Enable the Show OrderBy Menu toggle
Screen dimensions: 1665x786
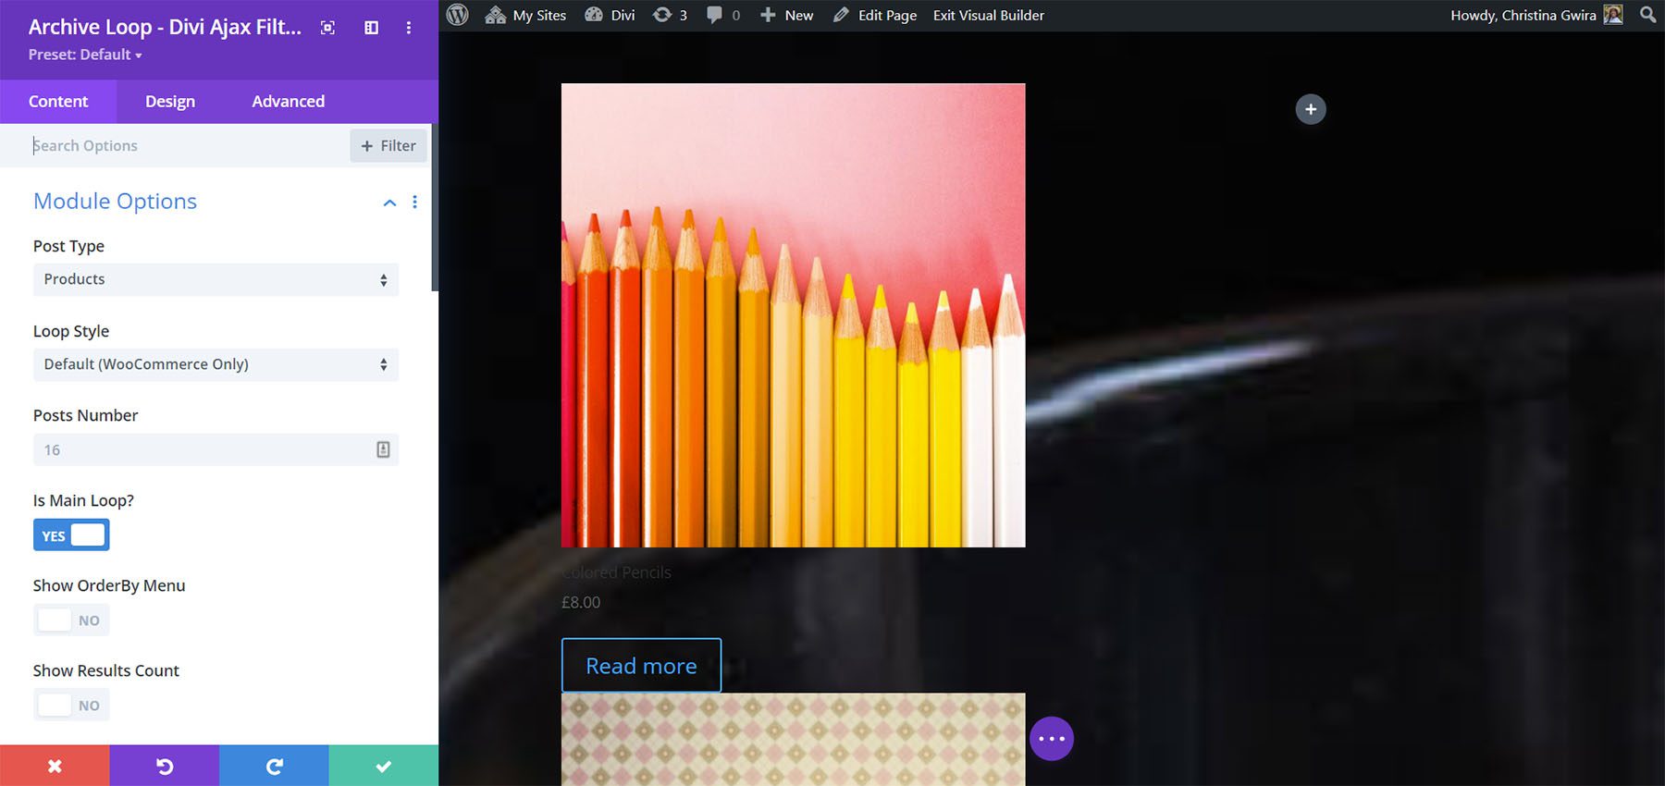[71, 620]
